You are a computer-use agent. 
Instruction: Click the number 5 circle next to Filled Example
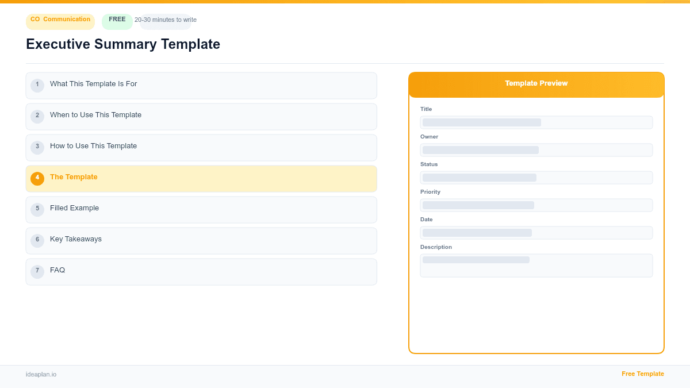37,209
